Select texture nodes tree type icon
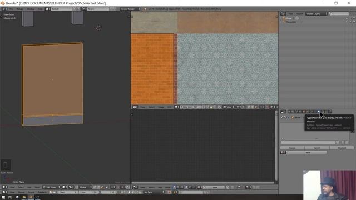356x200 pixels. [x=182, y=187]
